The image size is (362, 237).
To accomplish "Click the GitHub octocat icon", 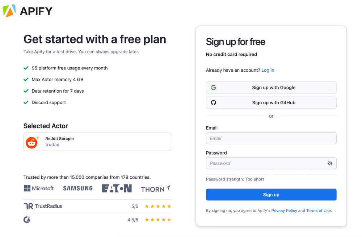I will (x=214, y=103).
